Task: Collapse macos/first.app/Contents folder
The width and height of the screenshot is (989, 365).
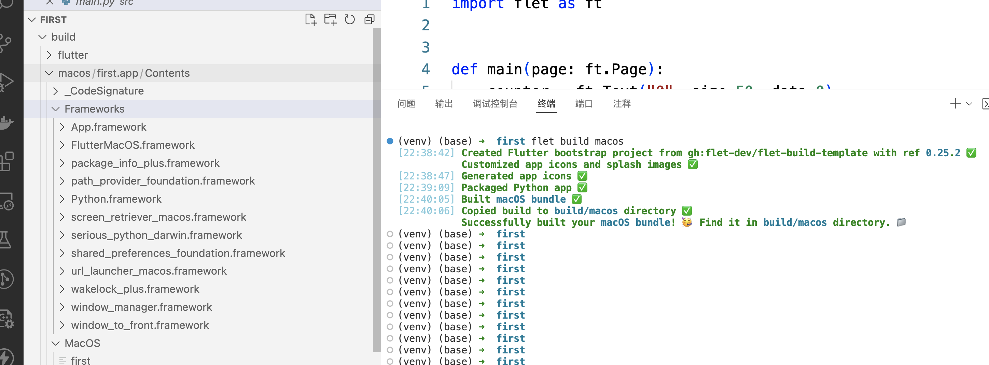Action: pyautogui.click(x=49, y=73)
